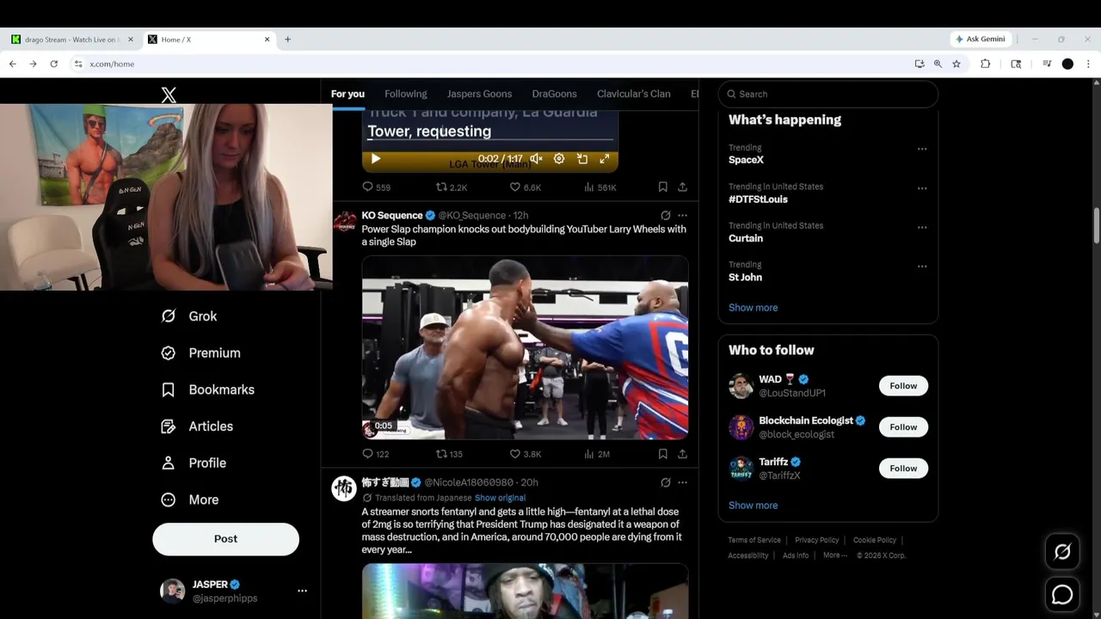
Task: Repost KO Sequence post with 135 reposts
Action: pyautogui.click(x=449, y=454)
